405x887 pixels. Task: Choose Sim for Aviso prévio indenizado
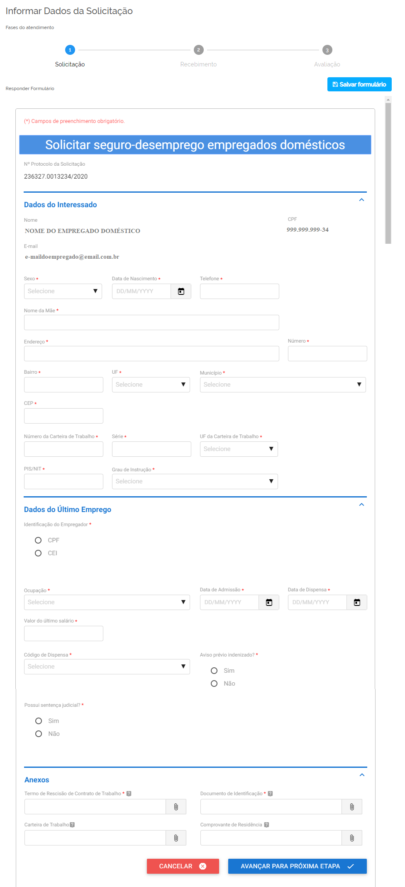point(214,671)
